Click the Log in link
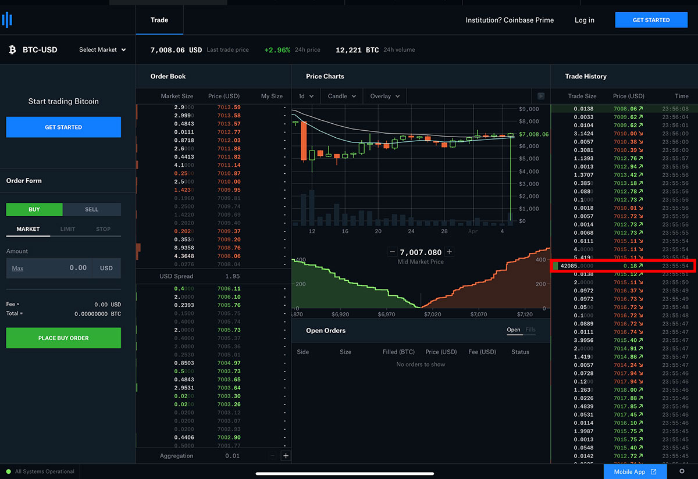The image size is (698, 479). 585,20
